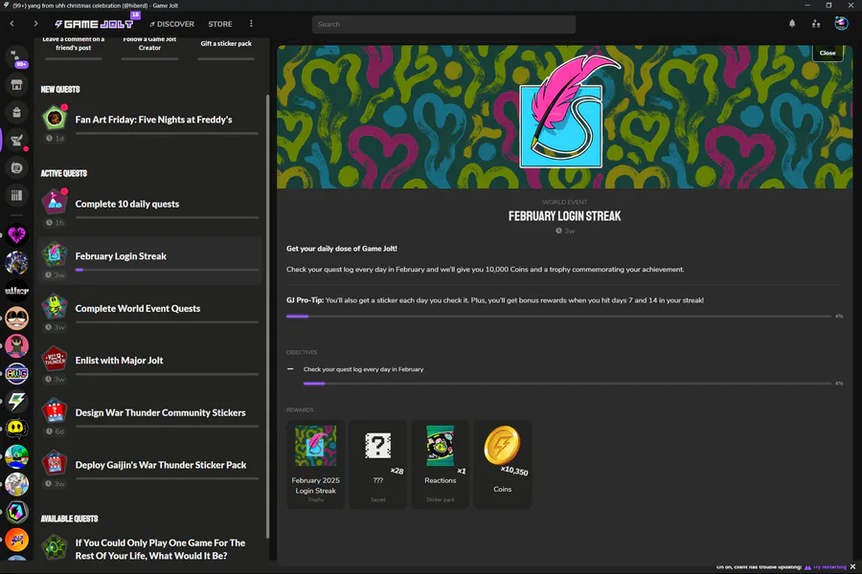Open the orange community icon at sidebar bottom

point(16,540)
